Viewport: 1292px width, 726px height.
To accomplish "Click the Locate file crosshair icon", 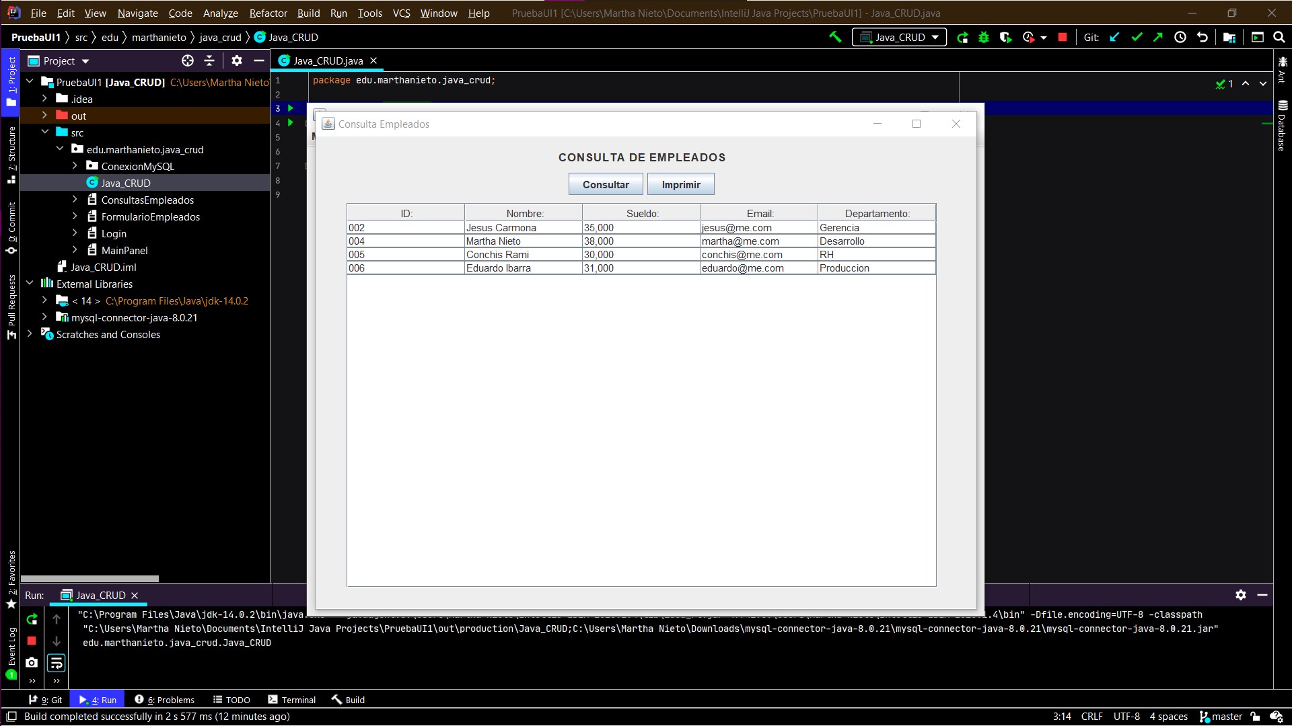I will coord(188,61).
